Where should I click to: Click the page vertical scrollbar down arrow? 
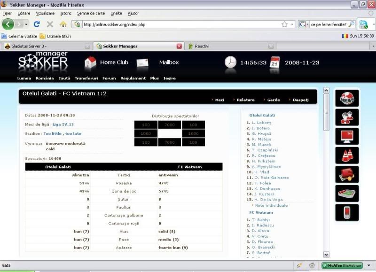(326, 254)
